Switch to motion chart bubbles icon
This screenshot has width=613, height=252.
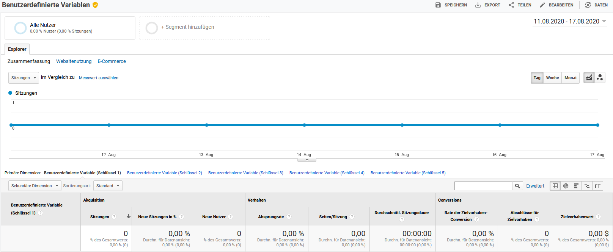pos(600,78)
